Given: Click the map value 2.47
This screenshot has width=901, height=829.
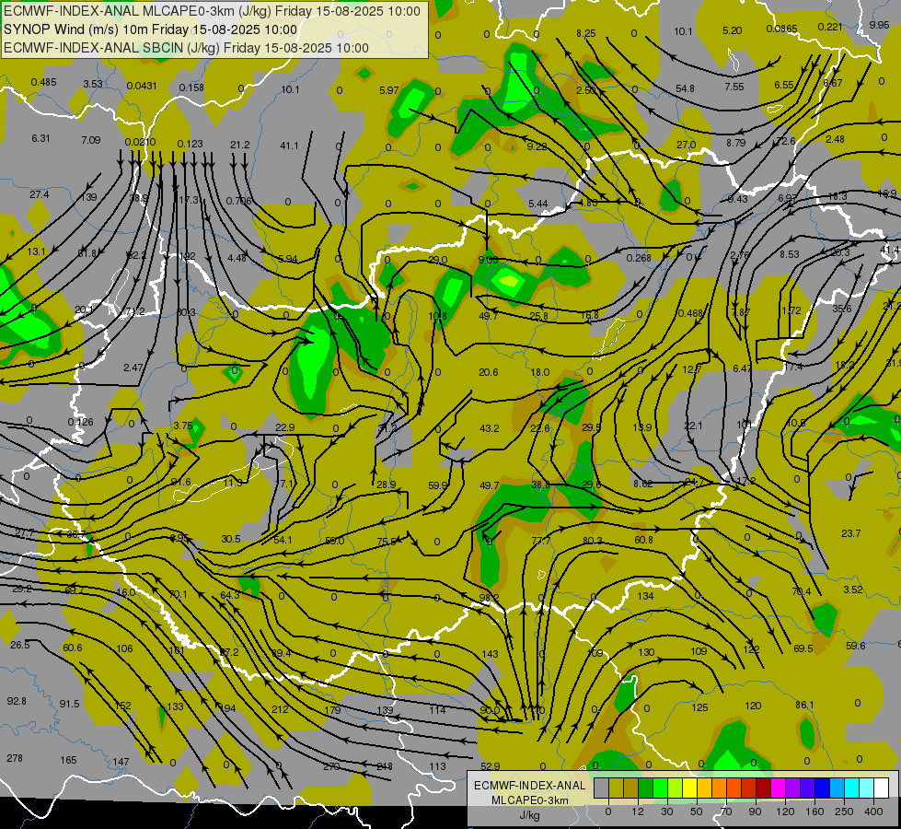Looking at the screenshot, I should click(x=133, y=367).
